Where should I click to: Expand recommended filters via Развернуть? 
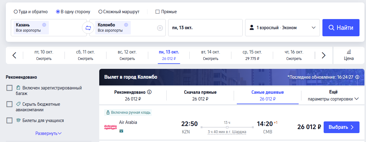pyautogui.click(x=49, y=133)
